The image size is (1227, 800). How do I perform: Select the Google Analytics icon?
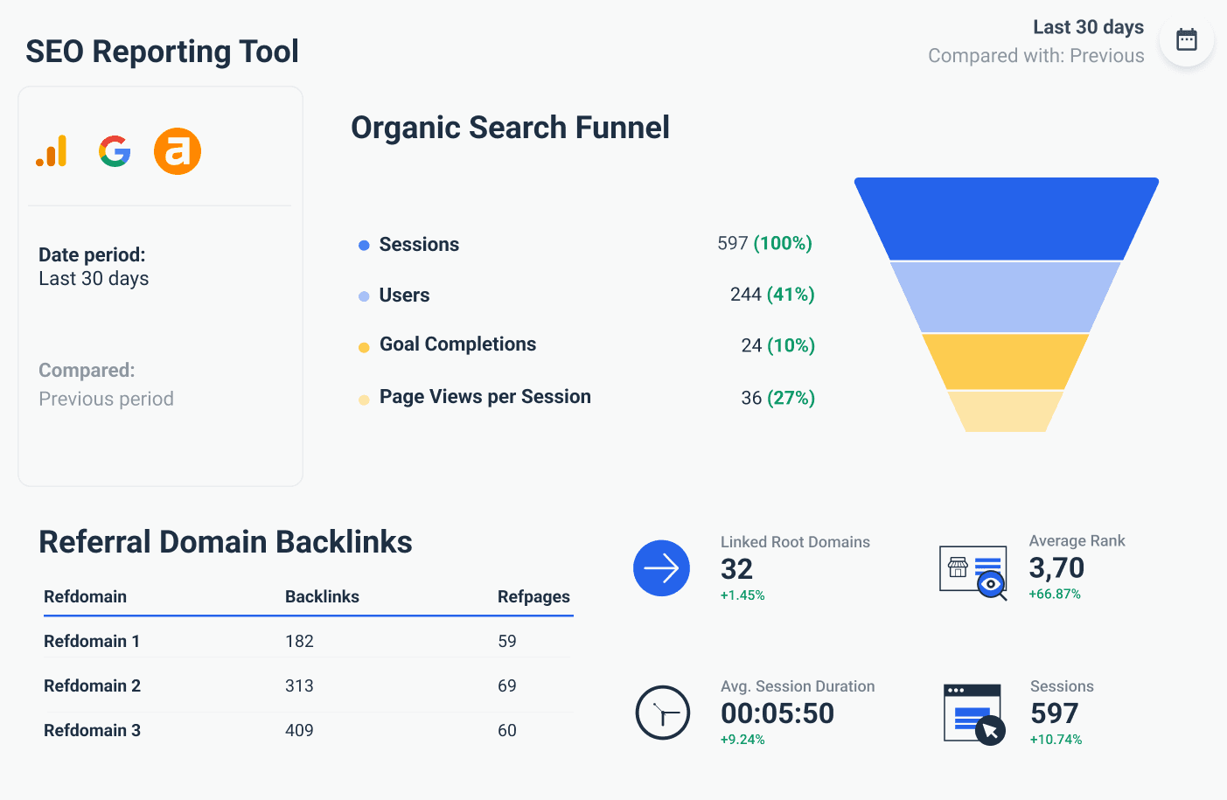tap(52, 150)
